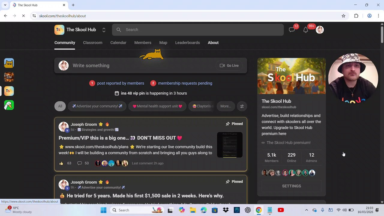Filter by Mental health support unit category
Viewport: 384px width, 216px height.
tap(157, 106)
